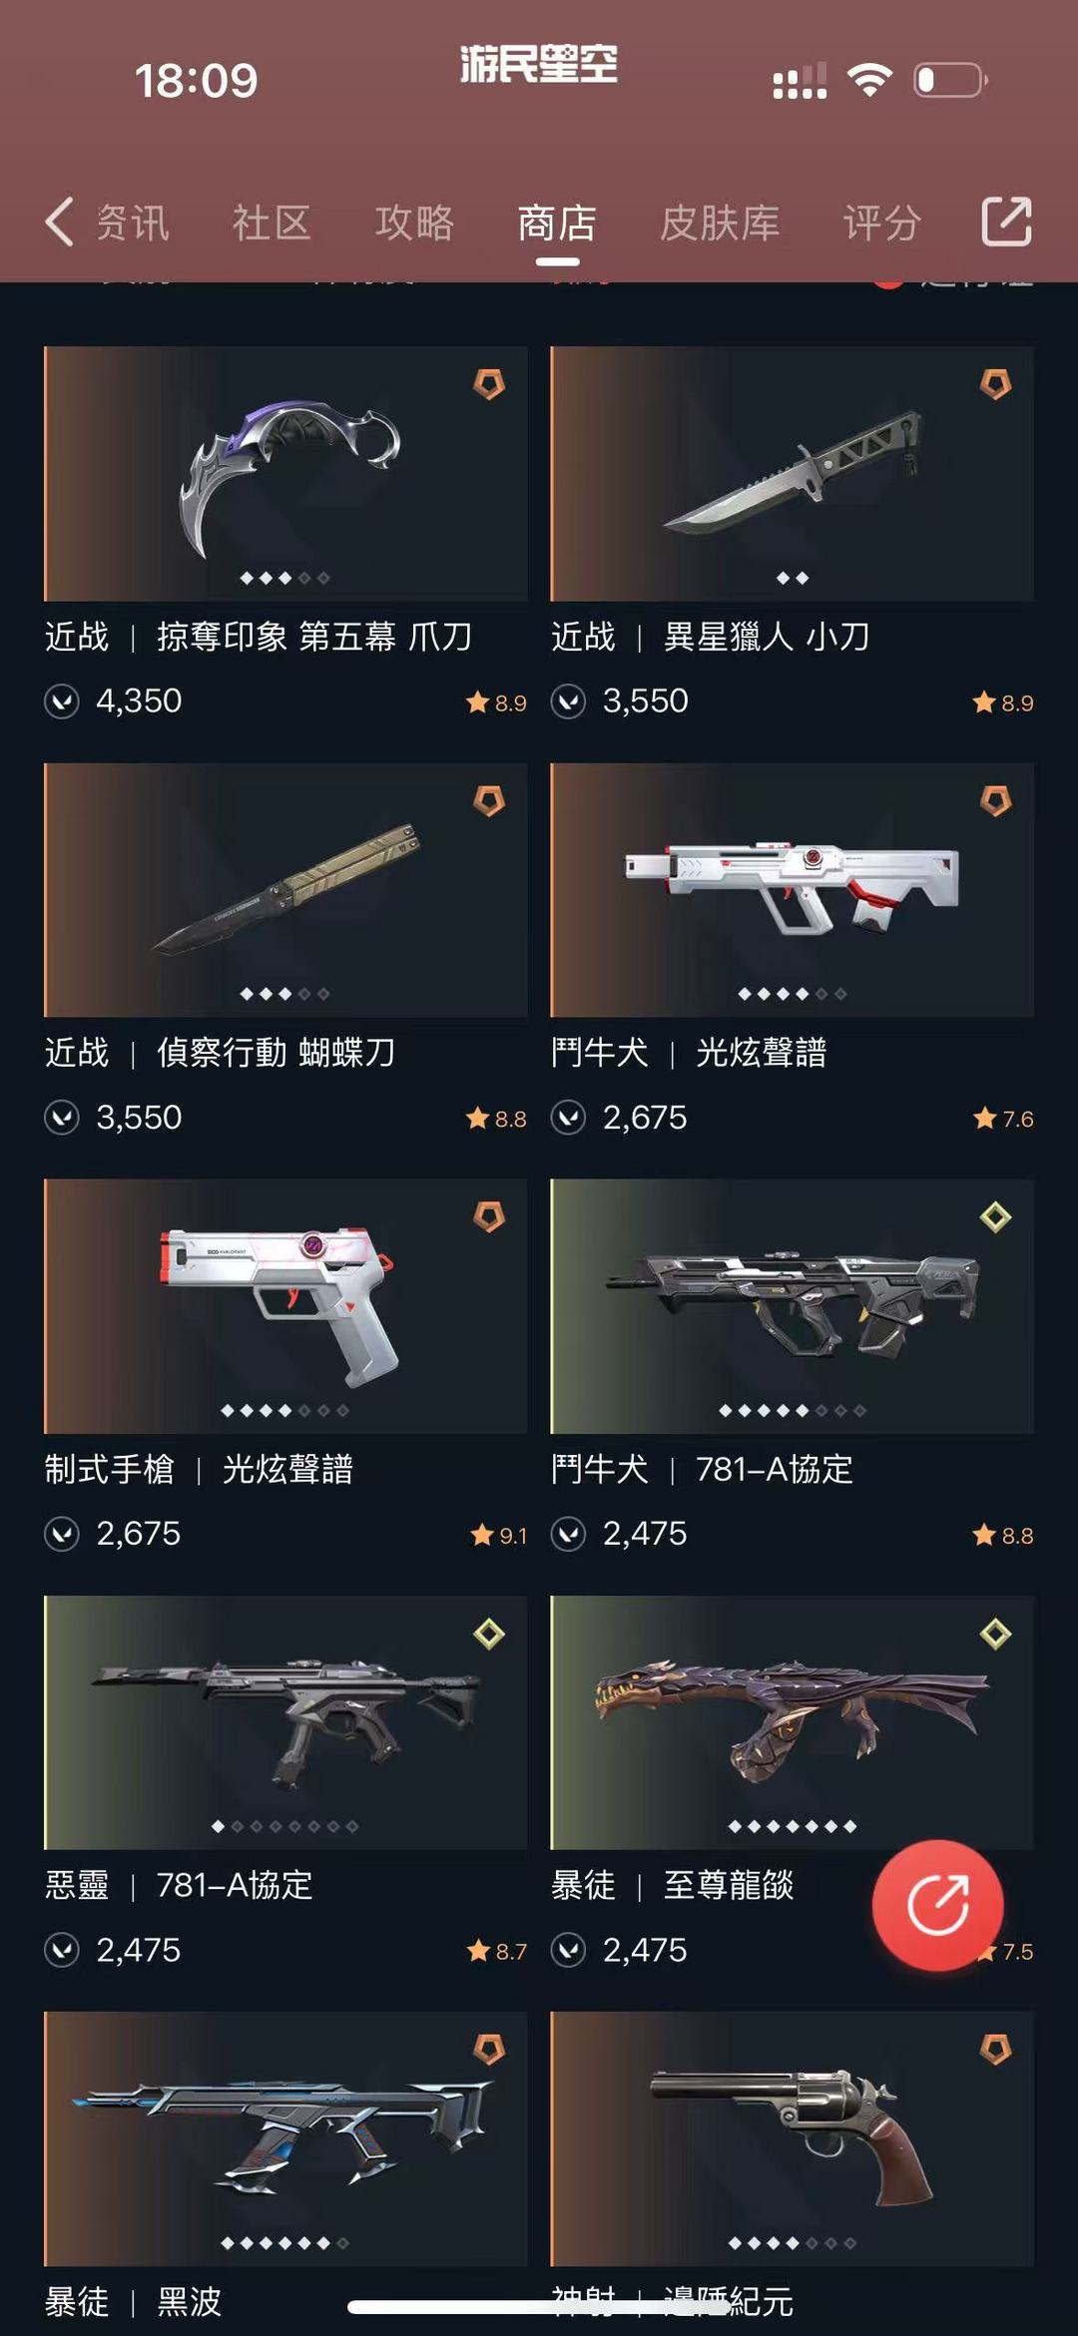Open the 偵察行動 蝴蝶刀 item title
The height and width of the screenshot is (2336, 1078).
[276, 1053]
